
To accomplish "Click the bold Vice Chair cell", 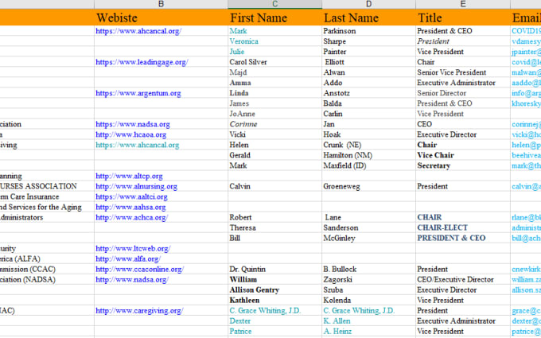I will click(463, 155).
